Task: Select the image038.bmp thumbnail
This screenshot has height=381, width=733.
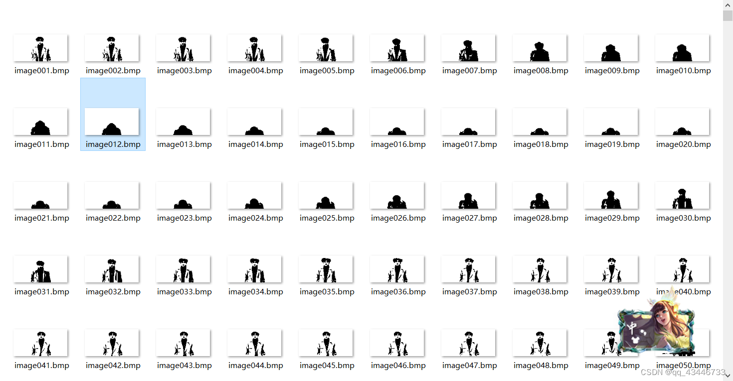Action: point(540,269)
